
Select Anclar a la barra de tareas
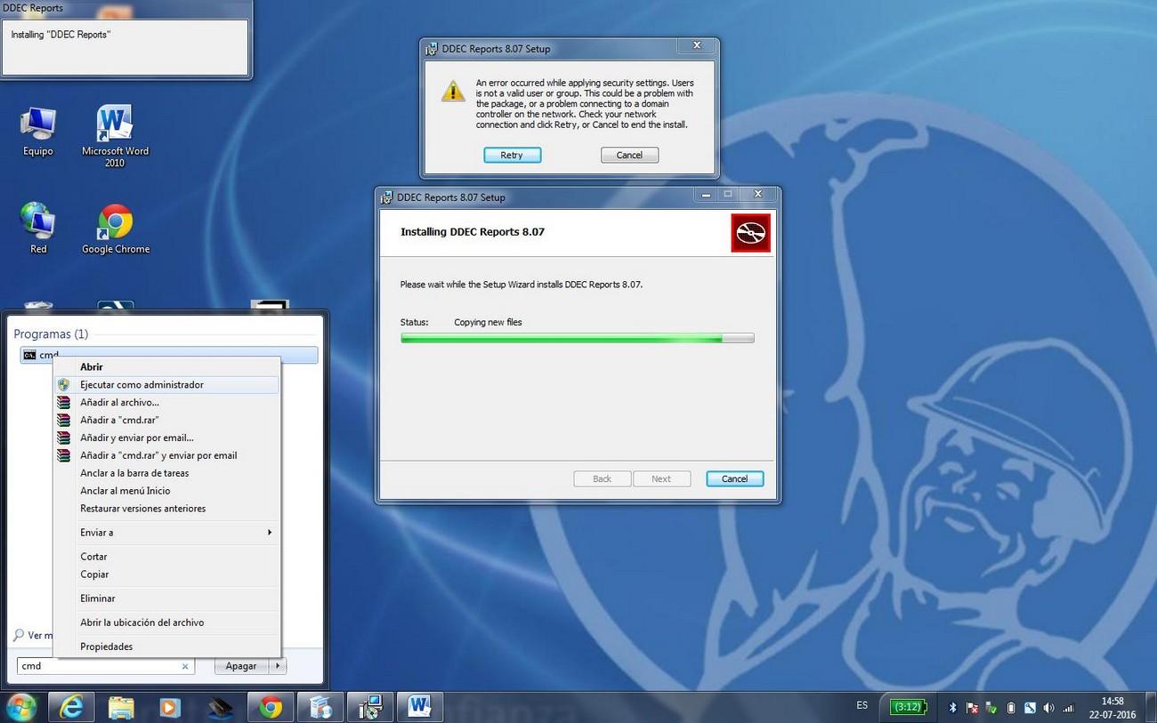[166, 473]
